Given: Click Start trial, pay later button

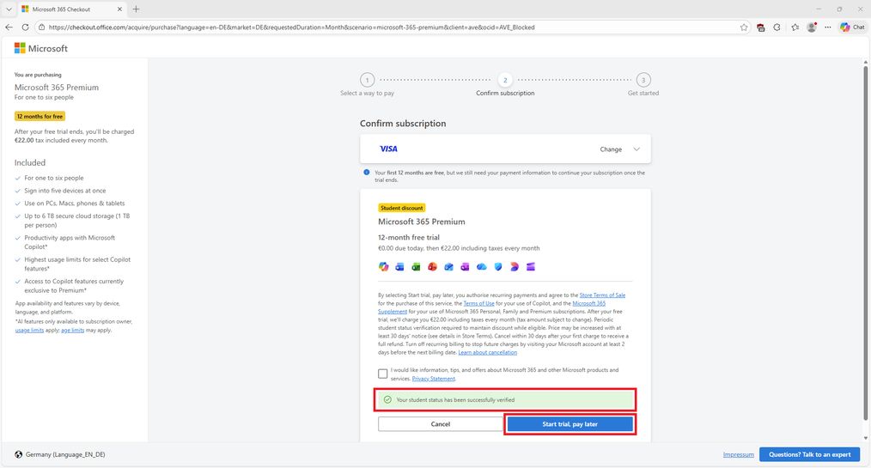Looking at the screenshot, I should pyautogui.click(x=569, y=424).
